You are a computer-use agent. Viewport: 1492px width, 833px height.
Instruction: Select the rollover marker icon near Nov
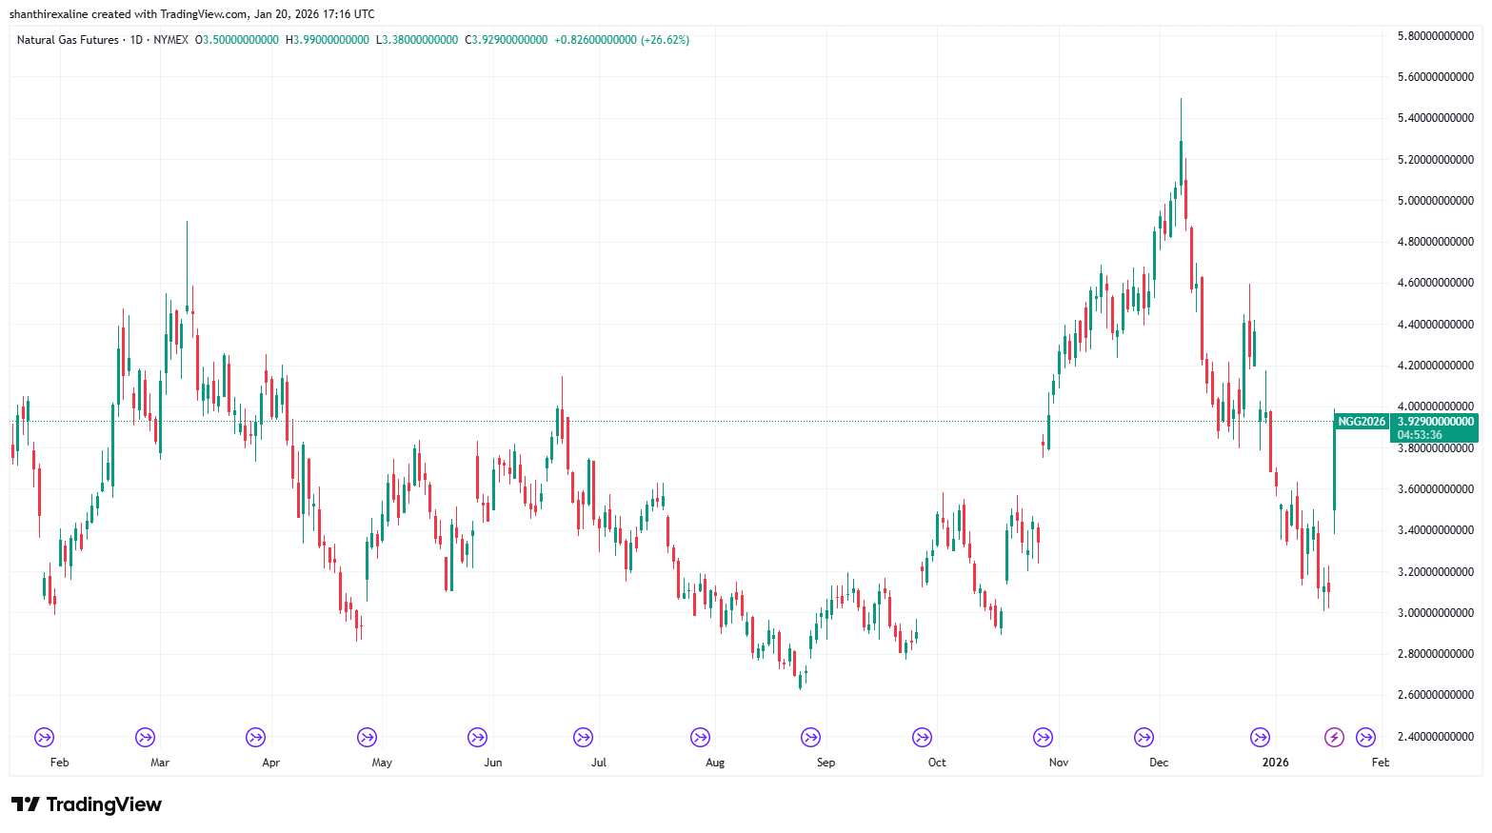pyautogui.click(x=1043, y=737)
